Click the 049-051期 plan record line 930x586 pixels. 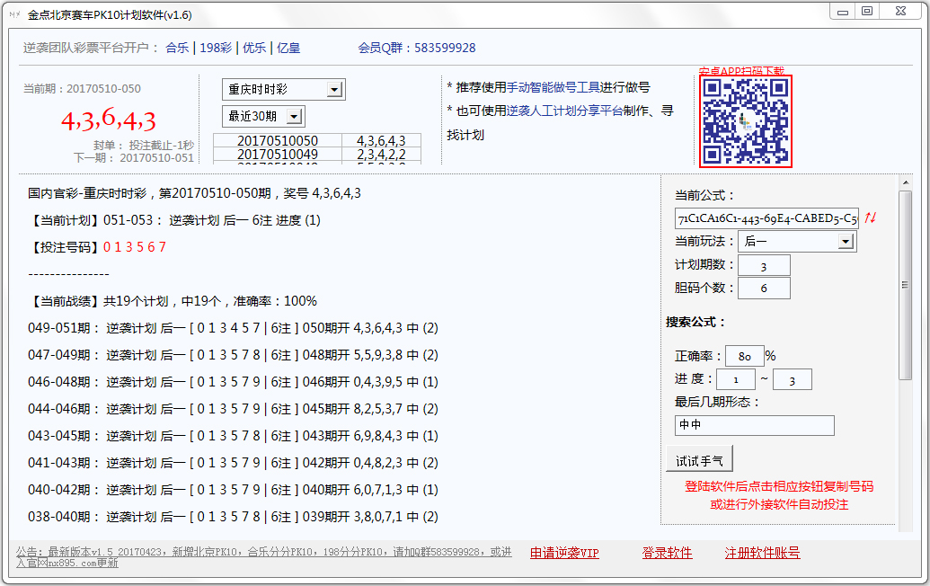233,328
